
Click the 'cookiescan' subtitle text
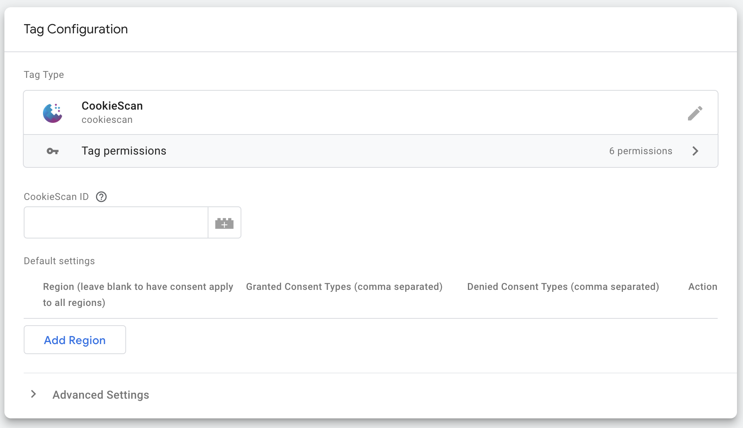107,120
